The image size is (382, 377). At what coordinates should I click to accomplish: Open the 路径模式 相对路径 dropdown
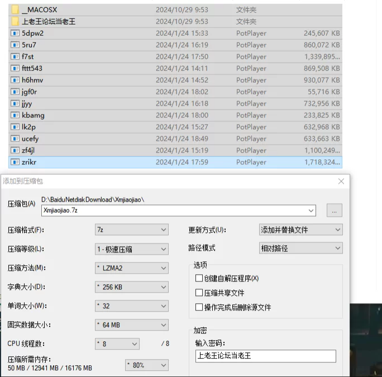pyautogui.click(x=301, y=248)
